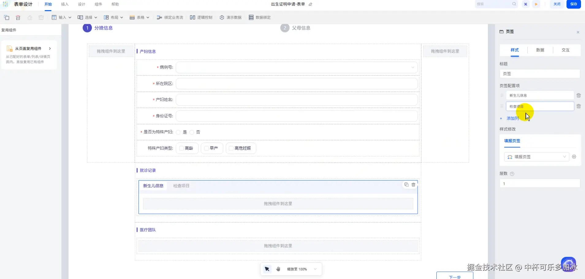Click the 下一步 next step button
This screenshot has height=279, width=585.
455,276
